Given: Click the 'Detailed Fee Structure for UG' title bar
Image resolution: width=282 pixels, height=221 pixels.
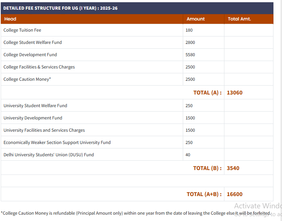Looking at the screenshot, I should pyautogui.click(x=60, y=8).
